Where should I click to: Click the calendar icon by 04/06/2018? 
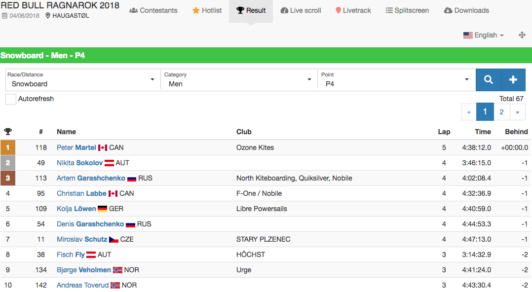tap(4, 16)
